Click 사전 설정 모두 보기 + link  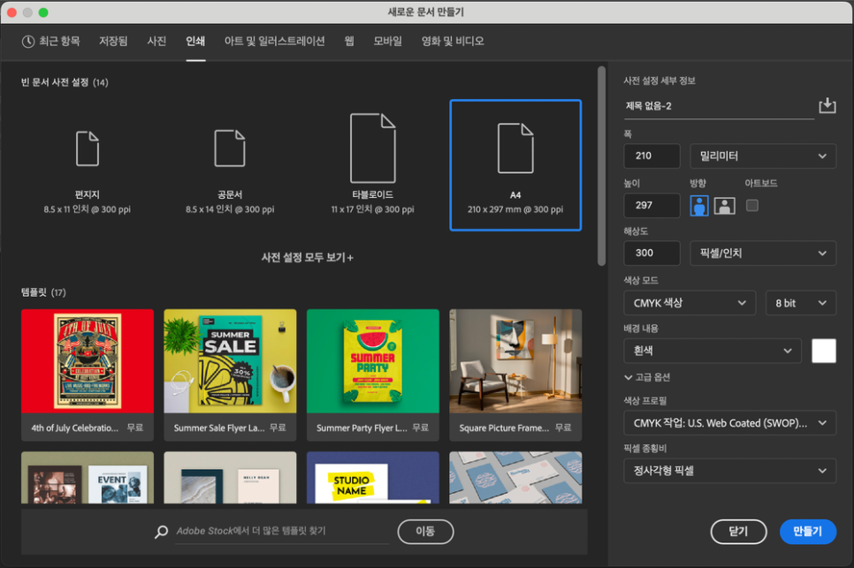point(308,257)
